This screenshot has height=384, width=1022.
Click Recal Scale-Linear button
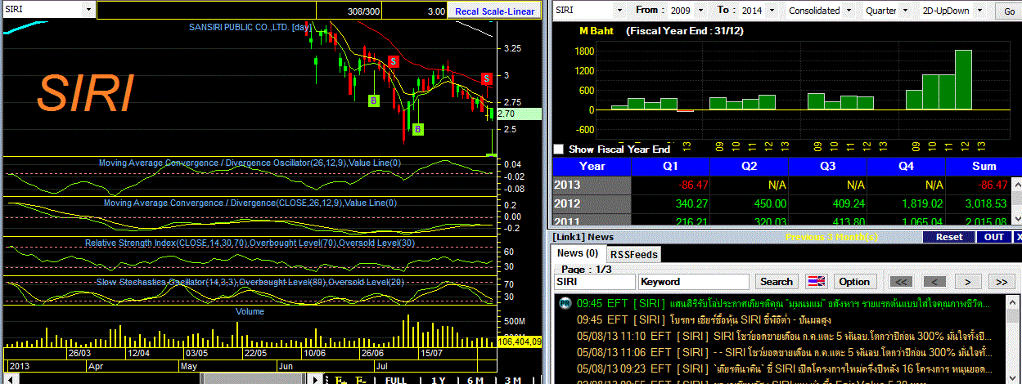494,11
